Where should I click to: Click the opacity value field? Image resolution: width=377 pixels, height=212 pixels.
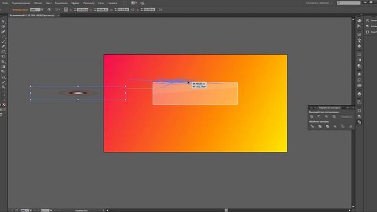pos(35,10)
